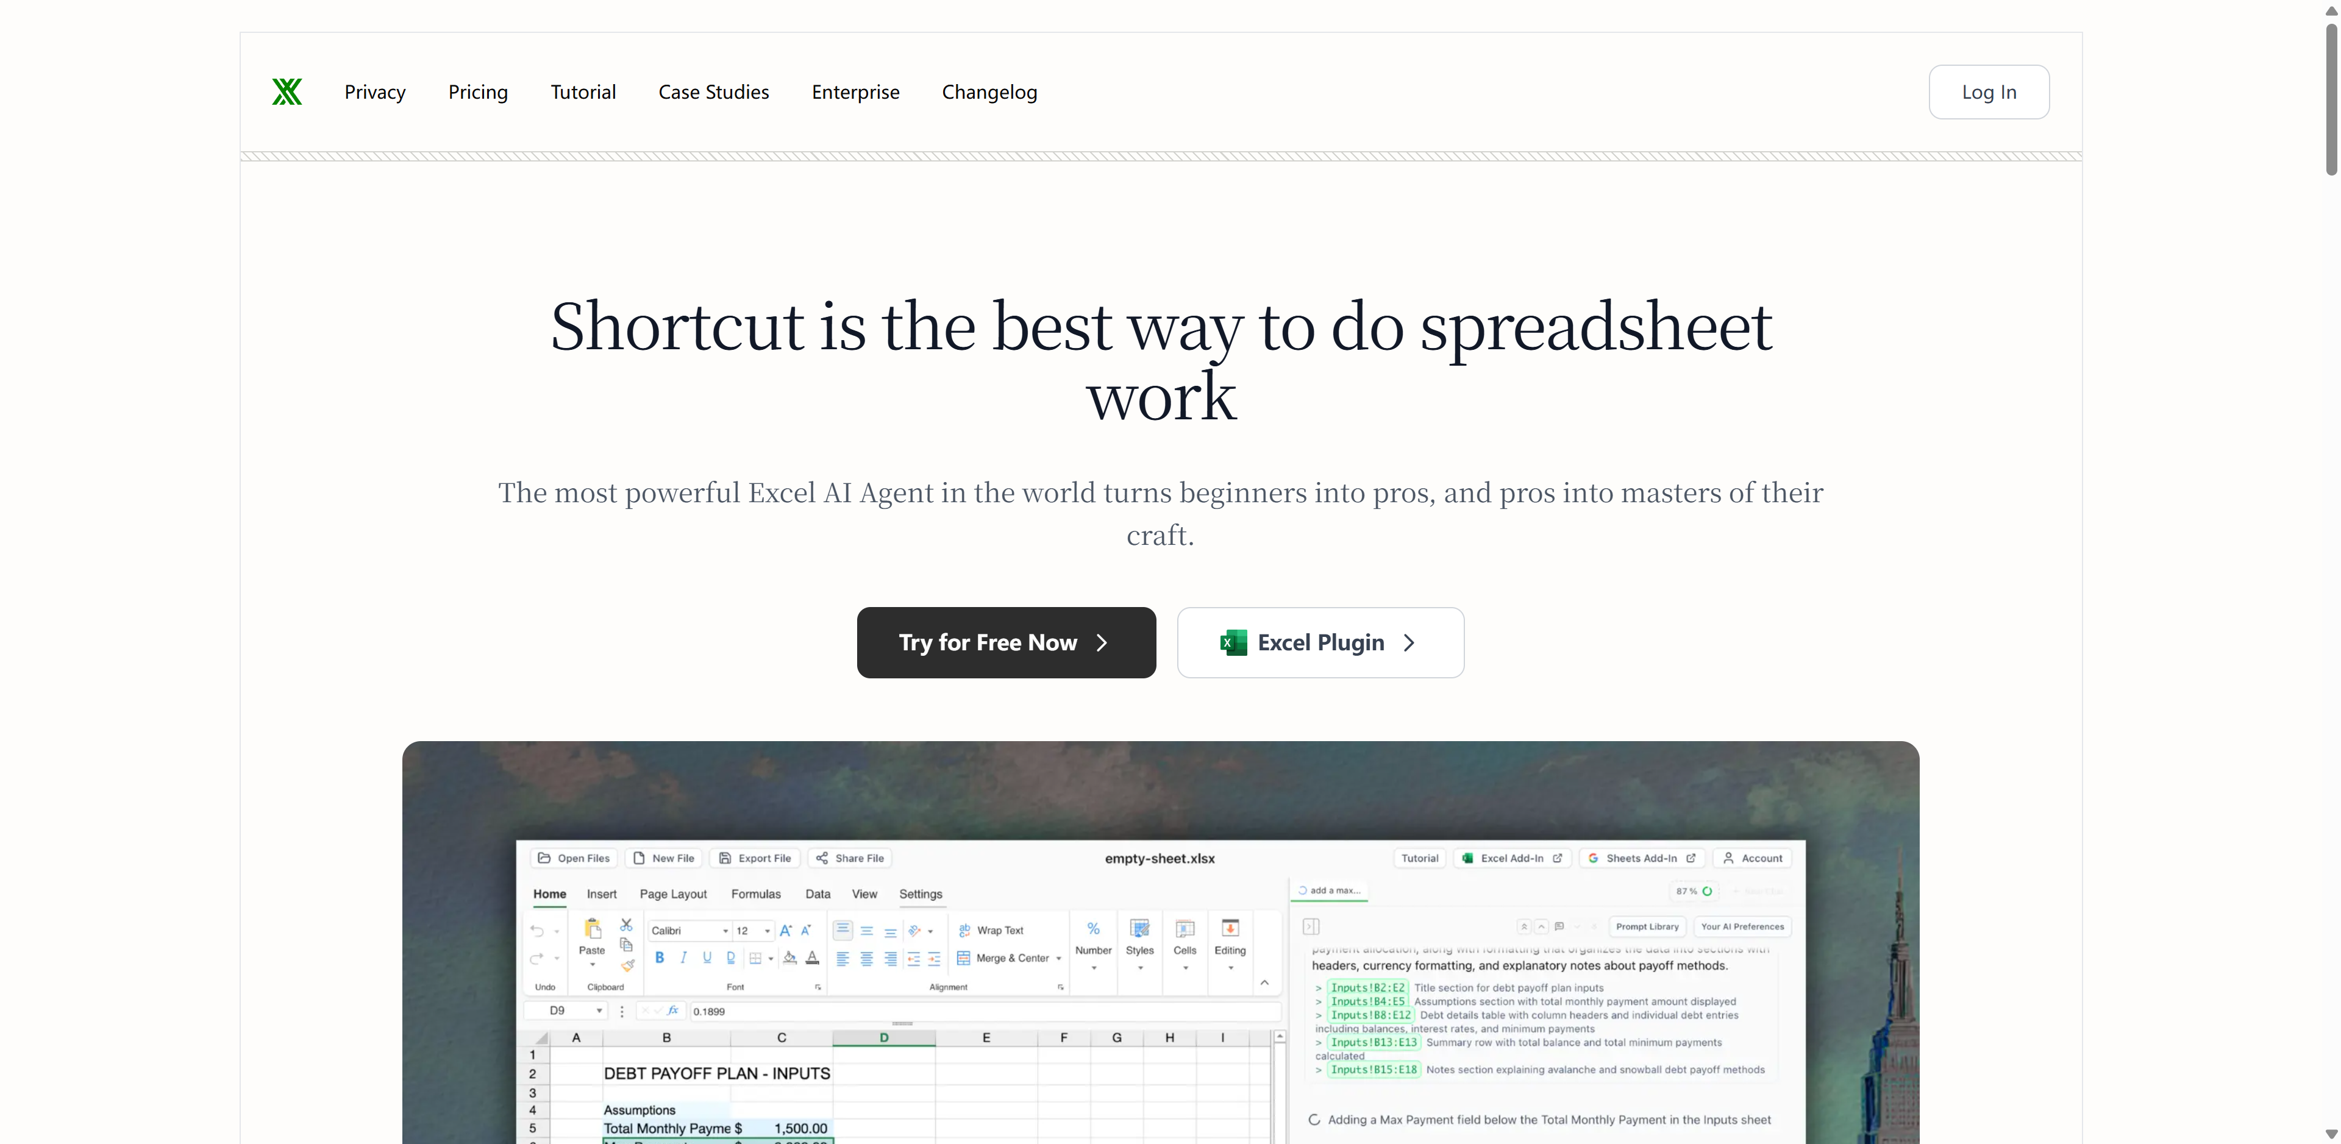Click the font color letter A swatch

click(813, 957)
